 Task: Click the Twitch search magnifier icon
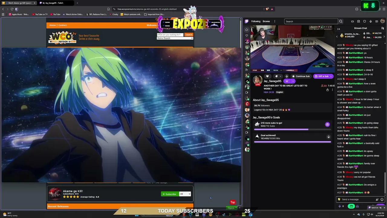(341, 21)
